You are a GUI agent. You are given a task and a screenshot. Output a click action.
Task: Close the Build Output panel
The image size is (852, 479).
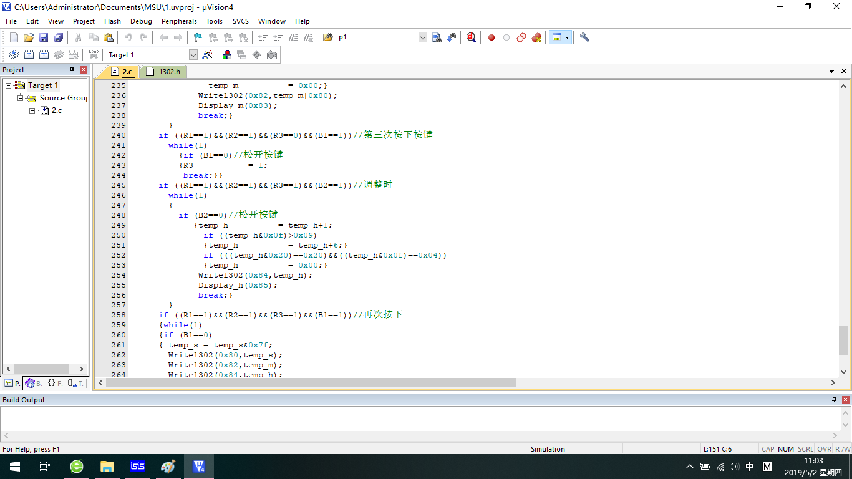point(845,400)
